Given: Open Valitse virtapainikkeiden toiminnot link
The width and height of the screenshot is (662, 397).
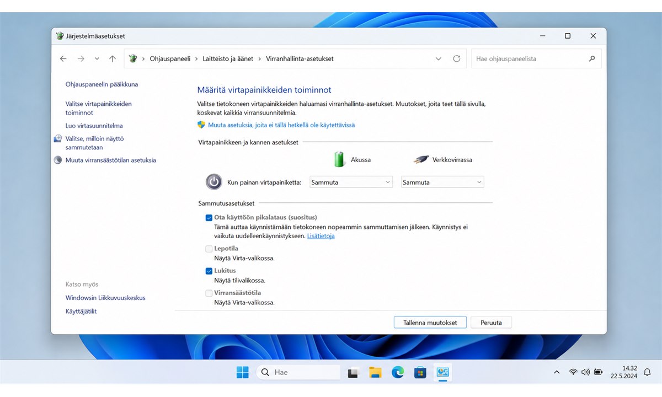Looking at the screenshot, I should pyautogui.click(x=99, y=108).
